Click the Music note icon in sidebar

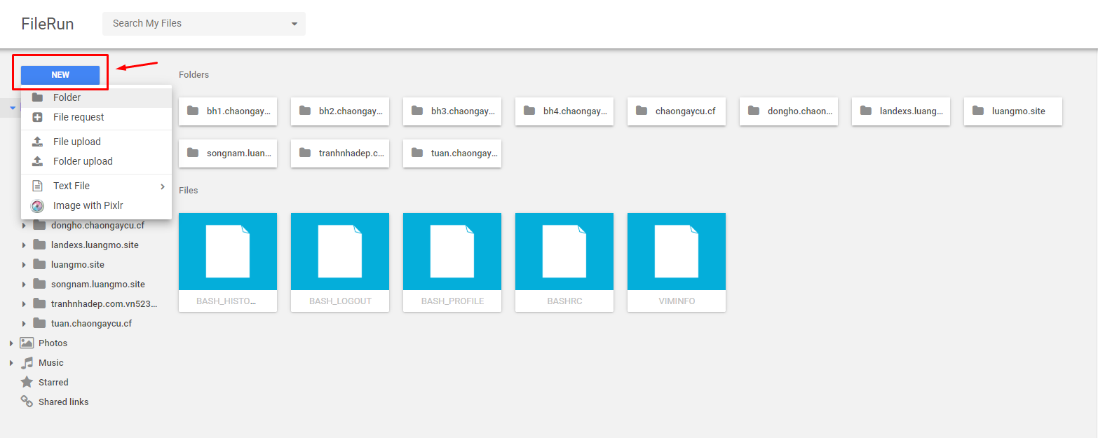click(27, 362)
